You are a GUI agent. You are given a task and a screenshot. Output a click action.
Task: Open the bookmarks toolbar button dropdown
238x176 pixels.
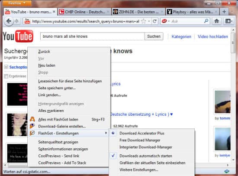coord(229,21)
